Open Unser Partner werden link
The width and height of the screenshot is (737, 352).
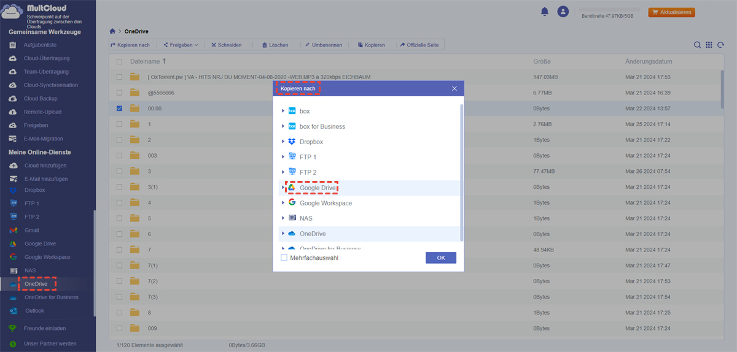[50, 343]
